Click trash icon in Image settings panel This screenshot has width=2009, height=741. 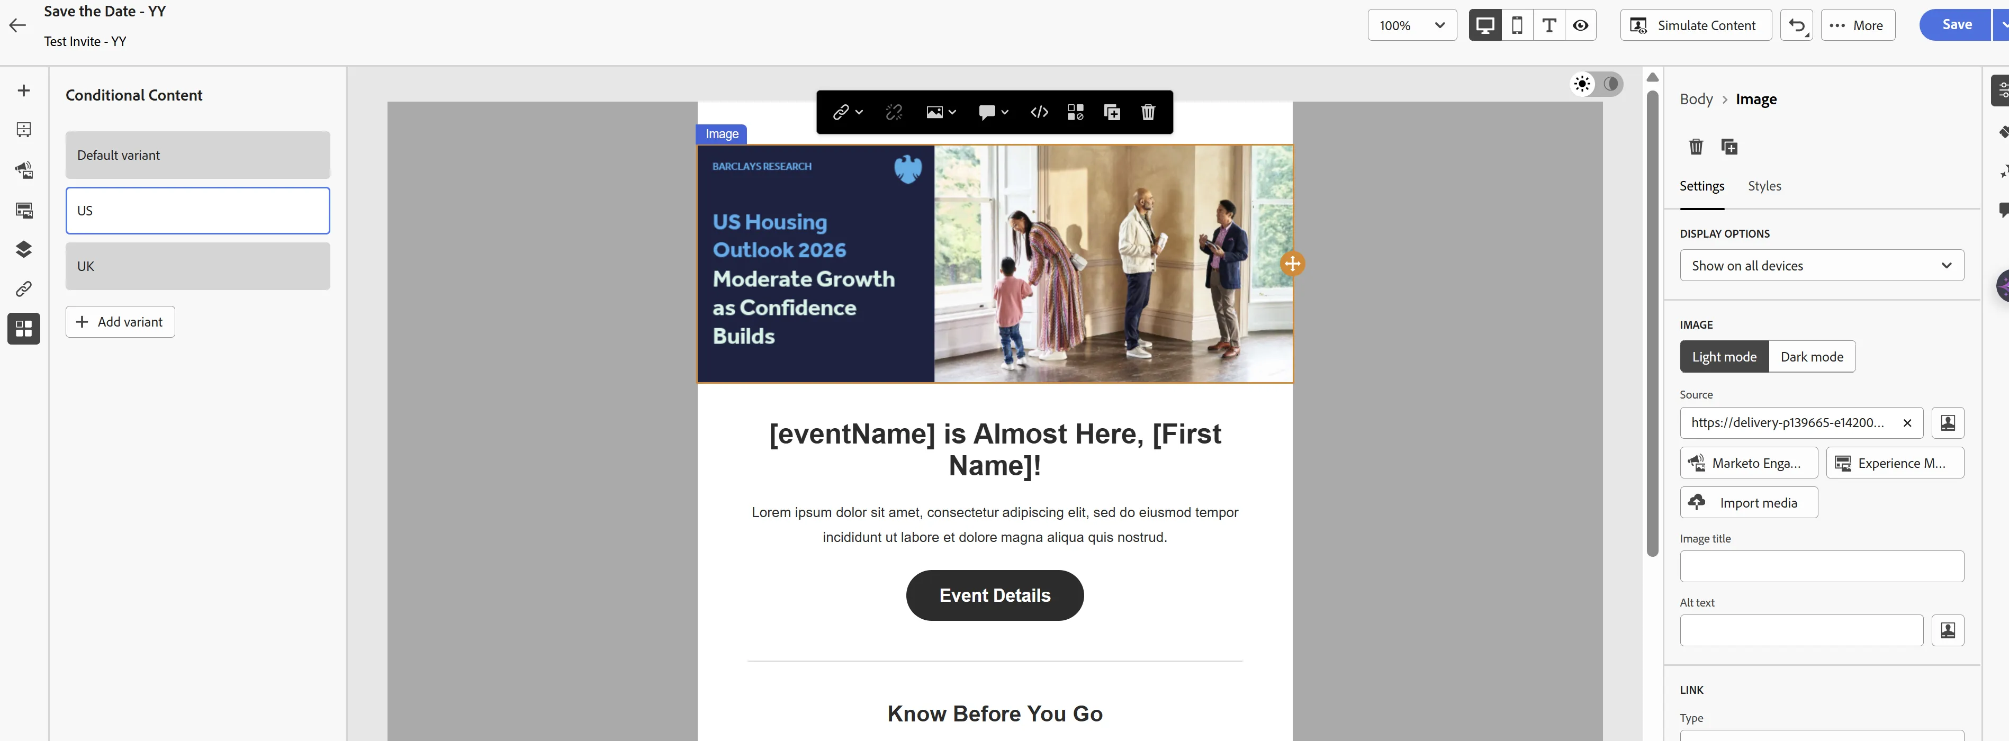coord(1696,147)
